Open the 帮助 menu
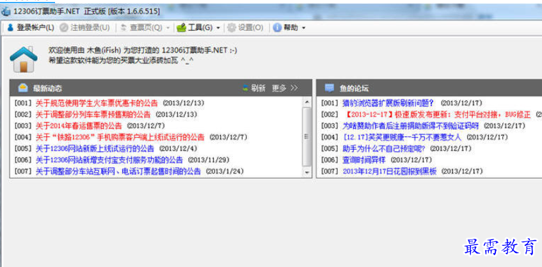 (291, 28)
